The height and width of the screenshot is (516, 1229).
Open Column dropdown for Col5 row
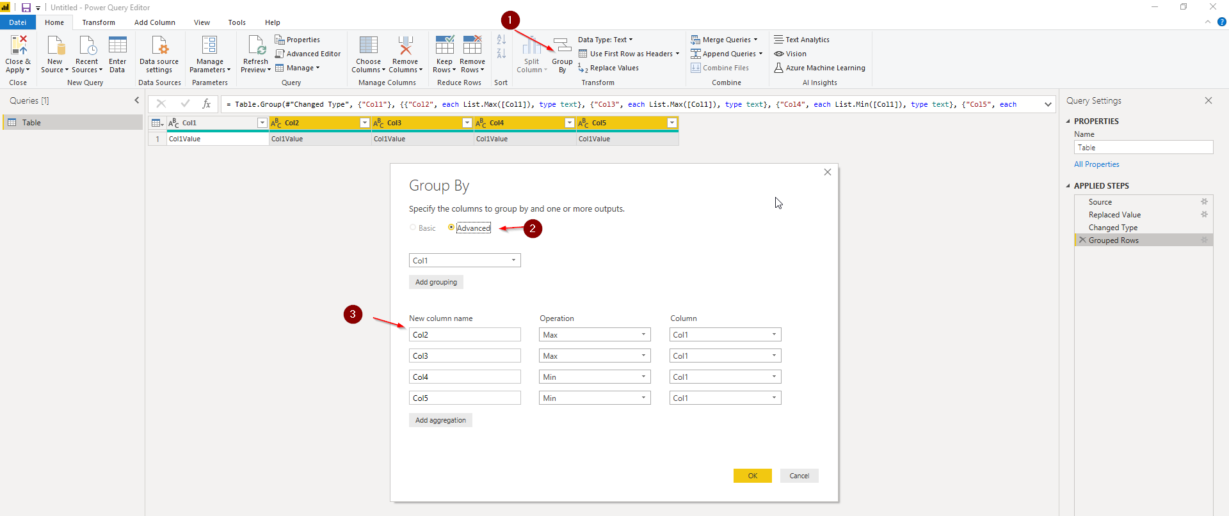(725, 398)
